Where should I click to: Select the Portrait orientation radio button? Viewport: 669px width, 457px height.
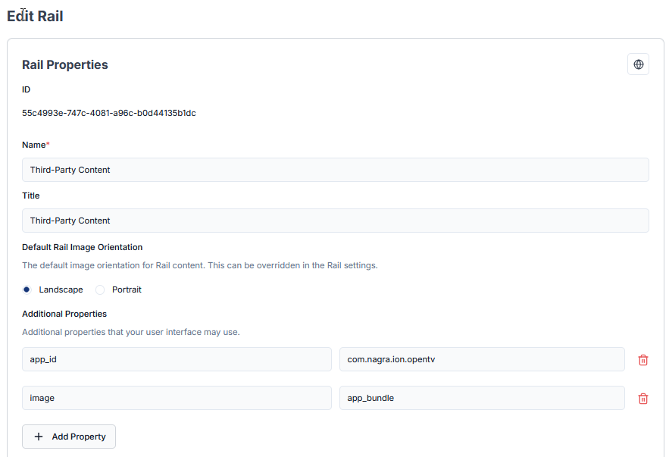[100, 290]
